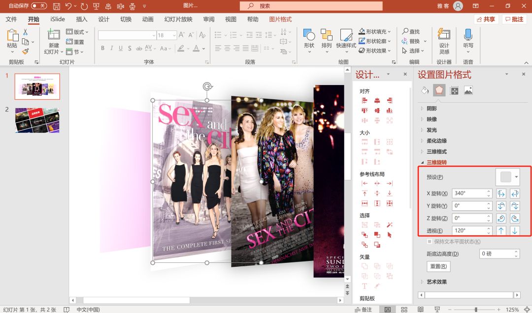Select the Effects pentagon tab icon
532x313 pixels.
[439, 90]
